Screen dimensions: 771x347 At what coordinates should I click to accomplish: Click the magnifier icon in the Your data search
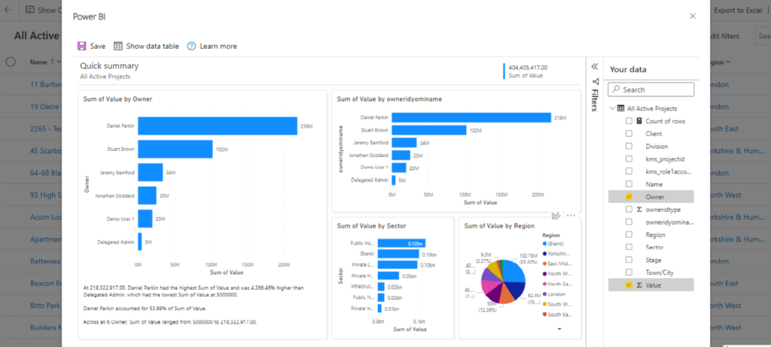(616, 90)
